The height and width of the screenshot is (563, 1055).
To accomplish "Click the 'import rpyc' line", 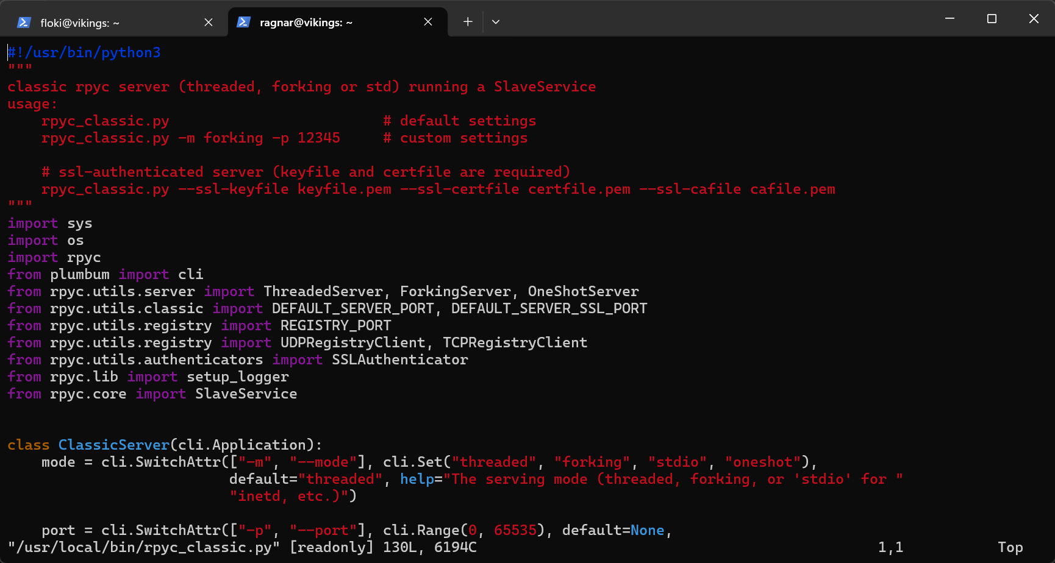I will (x=54, y=257).
